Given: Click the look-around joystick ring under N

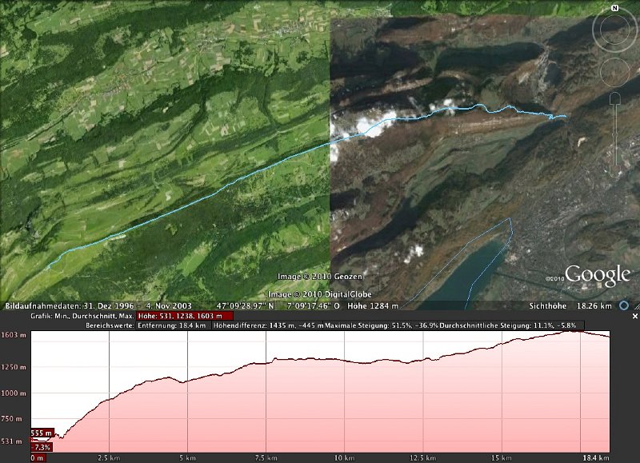Looking at the screenshot, I should (614, 30).
